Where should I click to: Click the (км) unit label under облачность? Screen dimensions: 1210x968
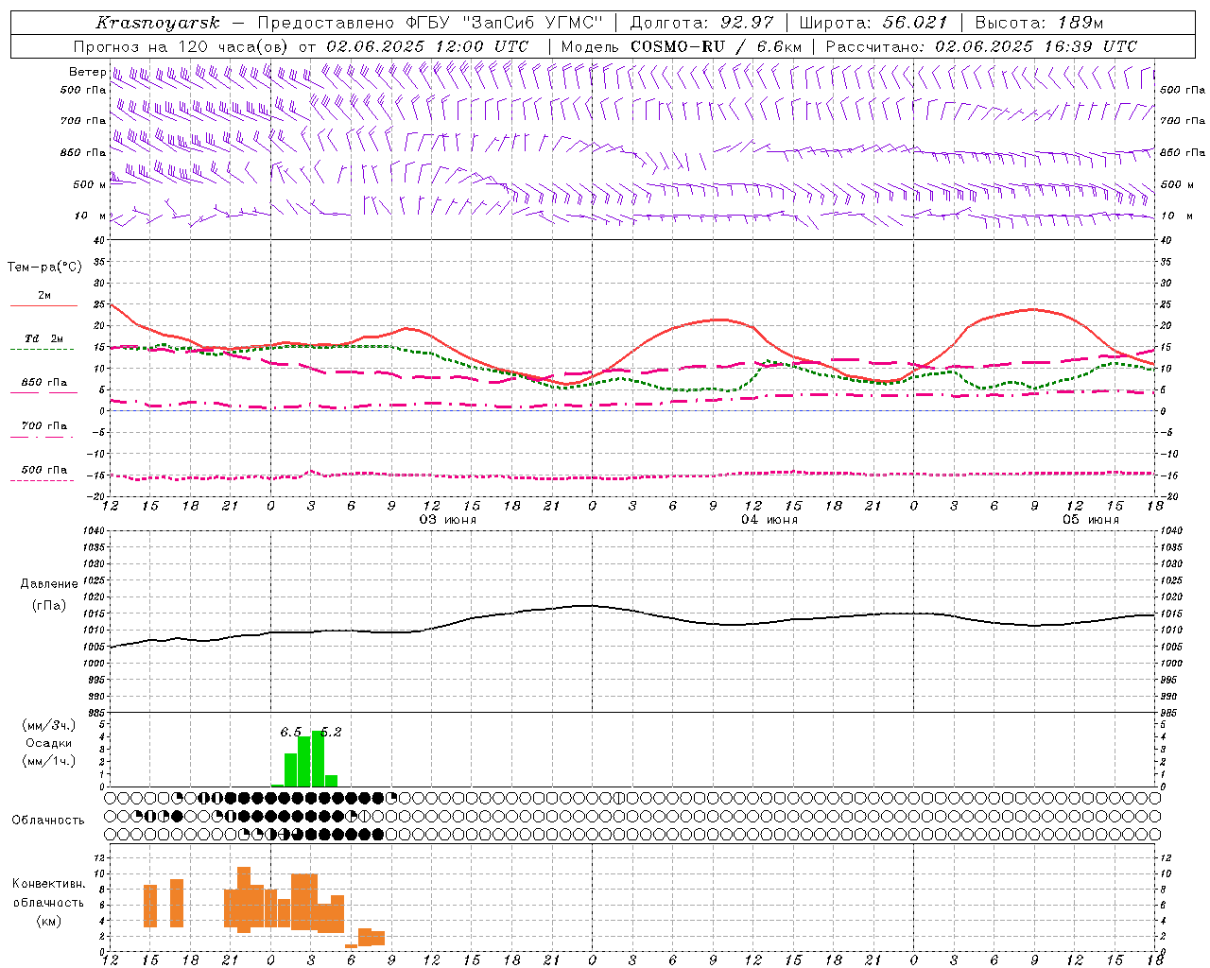(48, 921)
